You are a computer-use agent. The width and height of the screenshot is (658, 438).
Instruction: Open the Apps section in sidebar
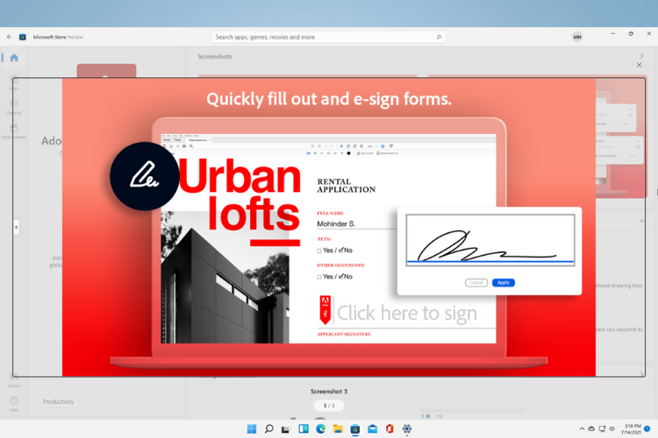pos(14,83)
